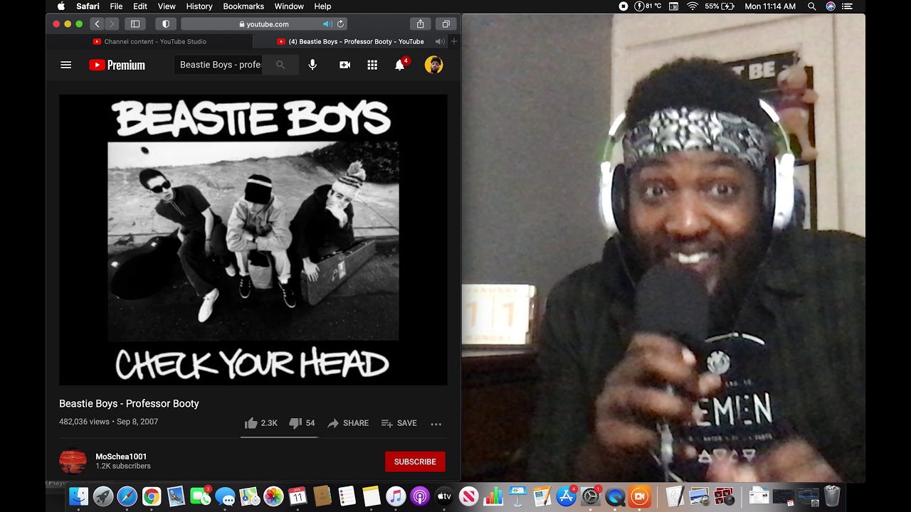Open the YouTube guide hamburger menu
Screen dimensions: 911x512
66,65
